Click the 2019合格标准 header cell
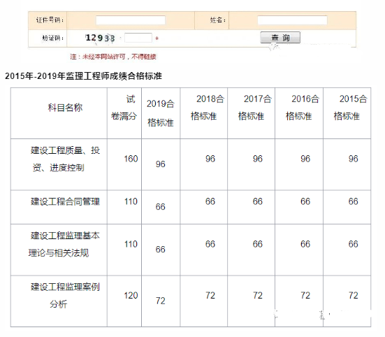The height and width of the screenshot is (337, 385). point(161,113)
